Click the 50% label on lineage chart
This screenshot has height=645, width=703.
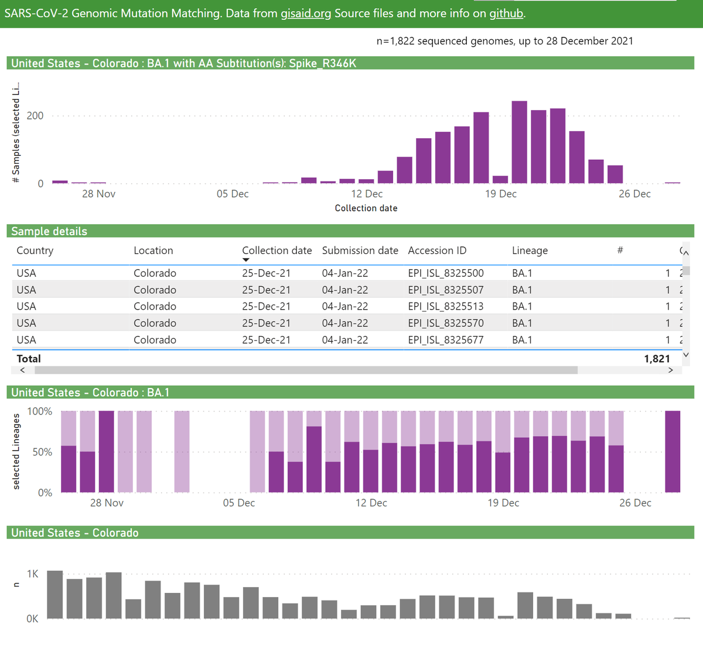42,452
